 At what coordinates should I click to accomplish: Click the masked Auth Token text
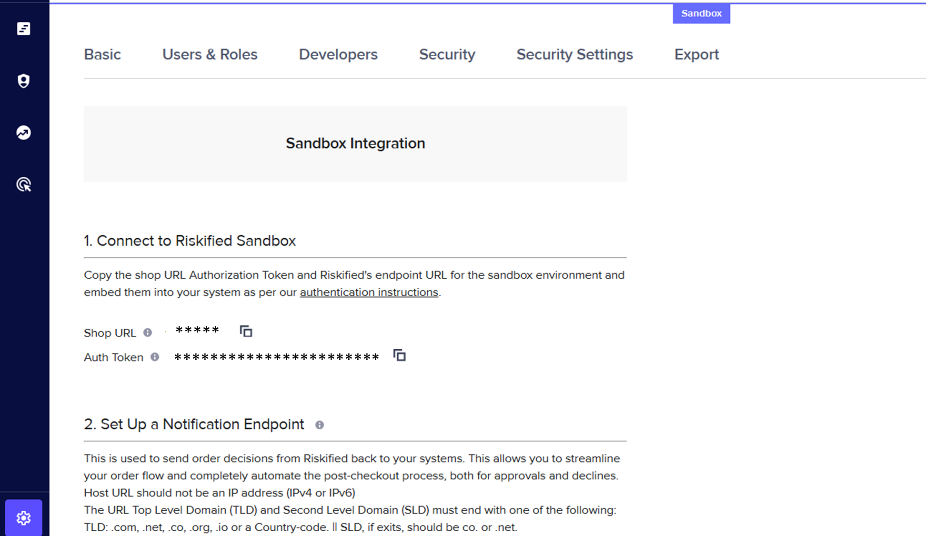276,357
